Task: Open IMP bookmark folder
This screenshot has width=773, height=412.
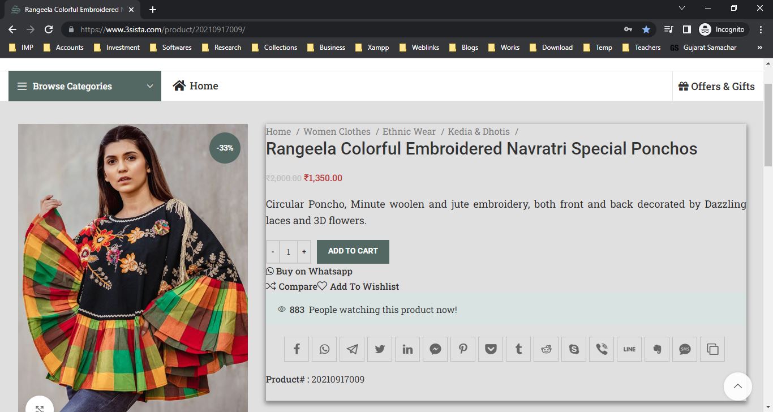Action: 22,48
